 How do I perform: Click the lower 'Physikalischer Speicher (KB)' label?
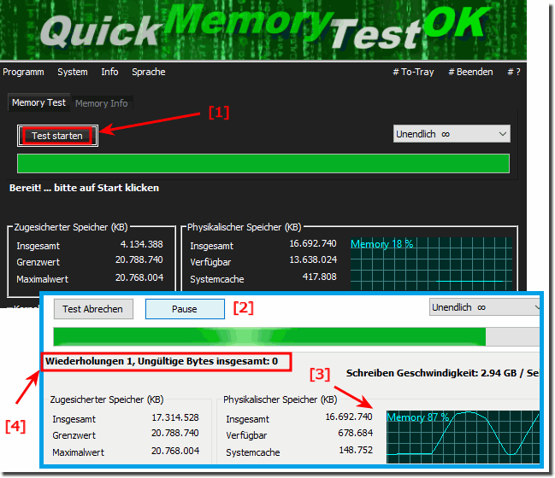[280, 399]
